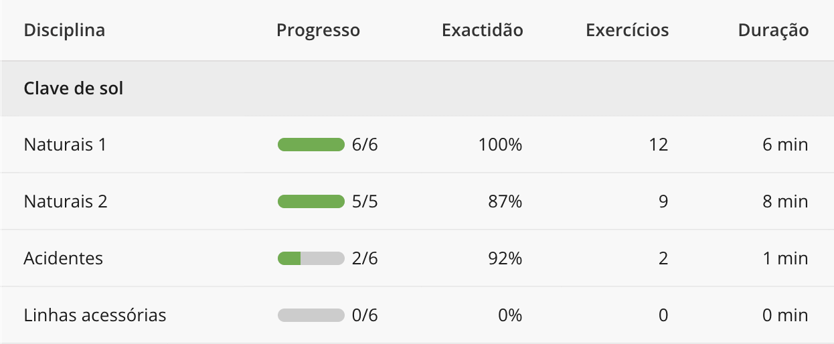Collapse the Clave de sol section
The width and height of the screenshot is (834, 344).
point(74,88)
